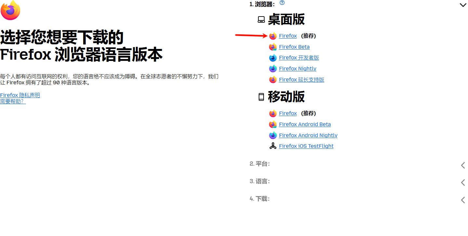
Task: Choose the Firefox Nightly desktop link
Action: point(297,69)
